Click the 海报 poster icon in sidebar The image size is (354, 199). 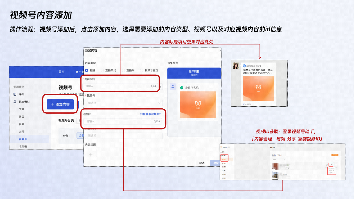coord(15,94)
